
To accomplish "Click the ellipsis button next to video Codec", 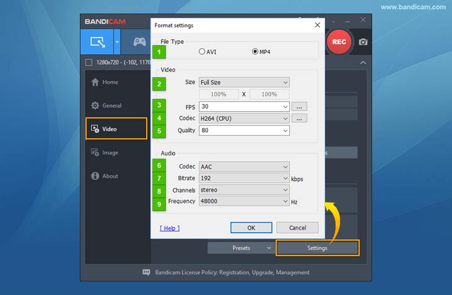I will coord(299,118).
